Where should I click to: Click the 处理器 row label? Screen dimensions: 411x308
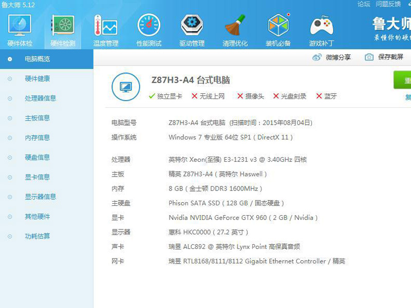[x=121, y=160]
